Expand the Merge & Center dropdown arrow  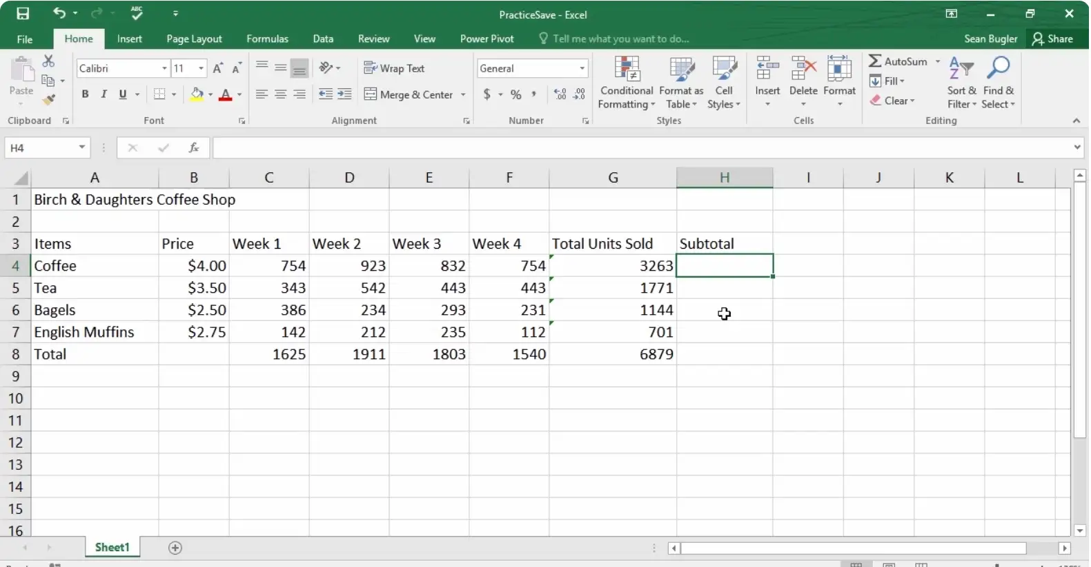(x=463, y=94)
